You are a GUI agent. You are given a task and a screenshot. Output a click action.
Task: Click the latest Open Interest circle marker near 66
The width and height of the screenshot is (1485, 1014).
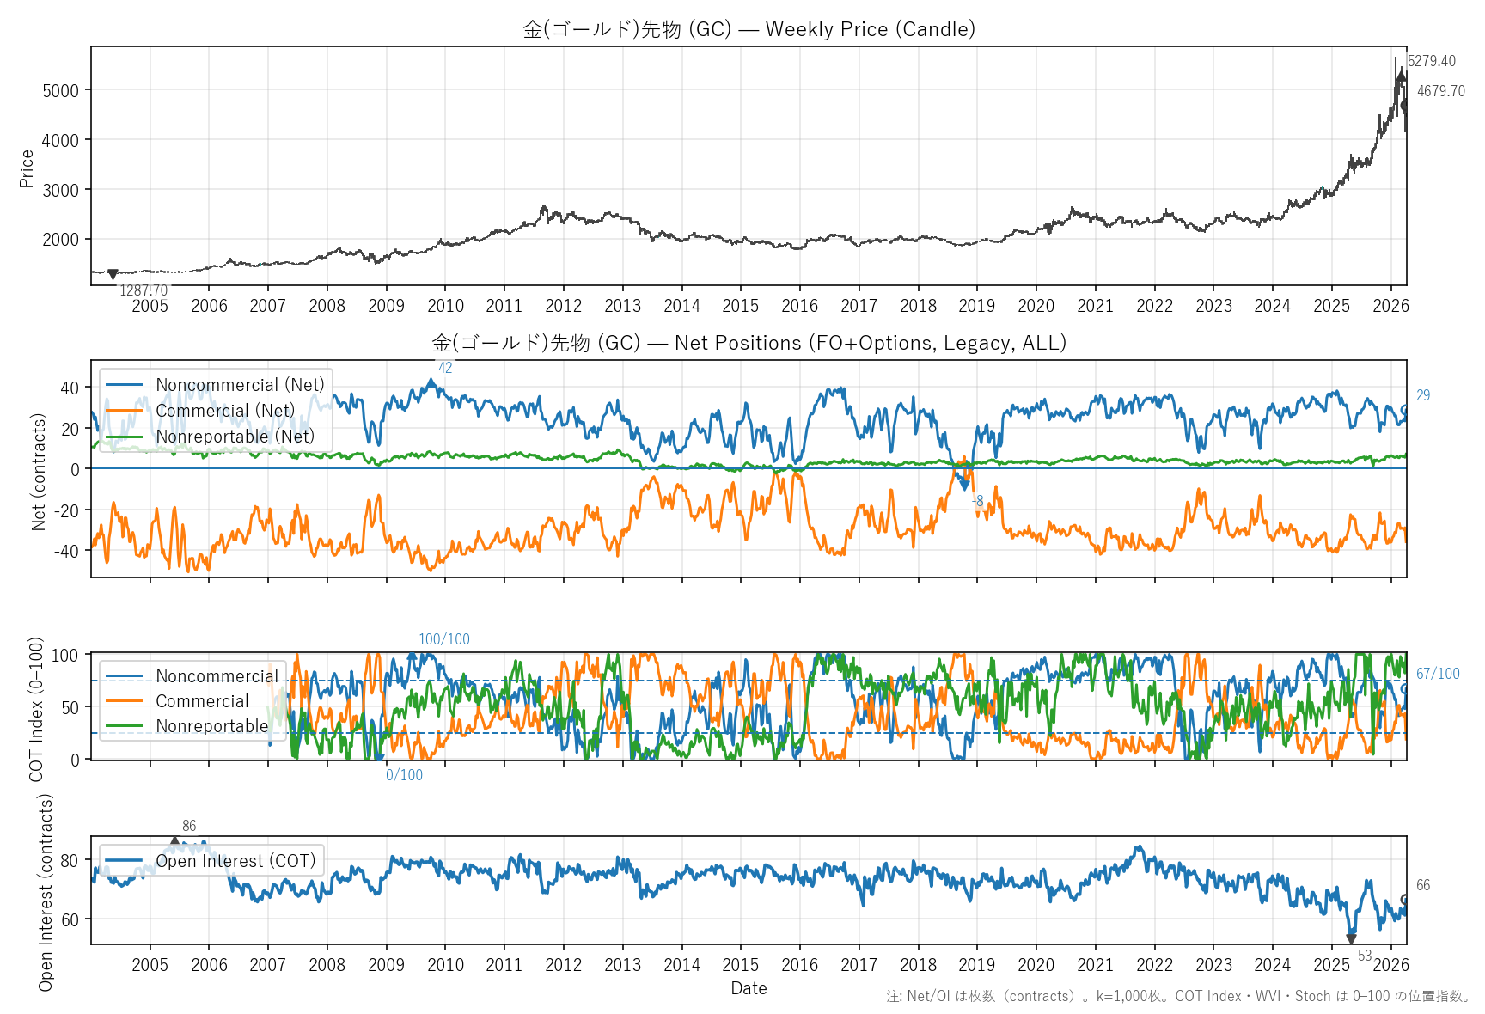(1405, 900)
